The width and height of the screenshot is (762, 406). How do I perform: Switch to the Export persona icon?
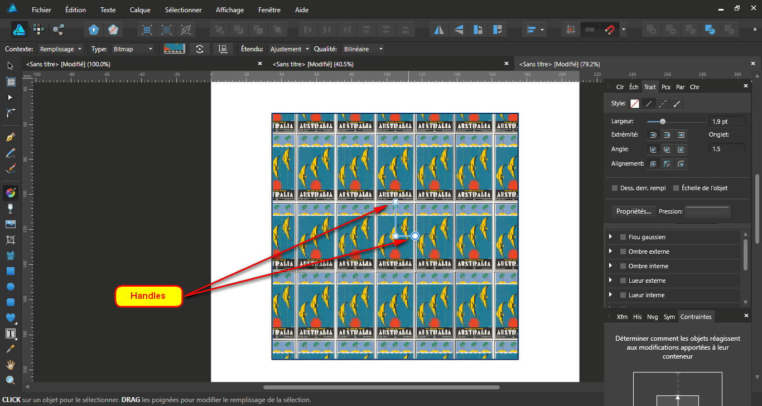tap(58, 29)
